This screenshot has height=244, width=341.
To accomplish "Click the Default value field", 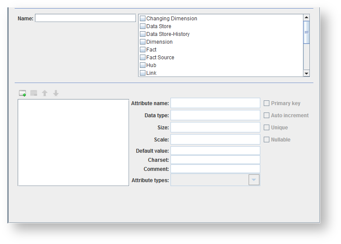I will pyautogui.click(x=215, y=151).
